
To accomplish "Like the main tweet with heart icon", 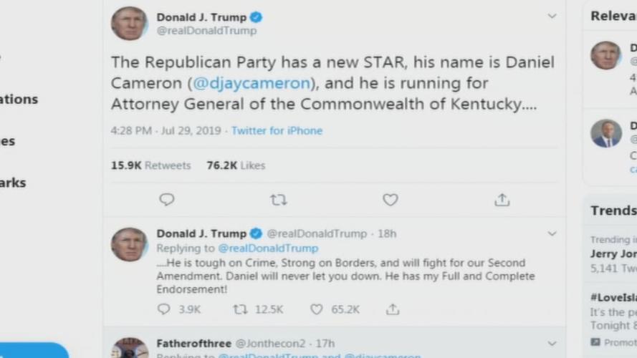I will pyautogui.click(x=390, y=200).
